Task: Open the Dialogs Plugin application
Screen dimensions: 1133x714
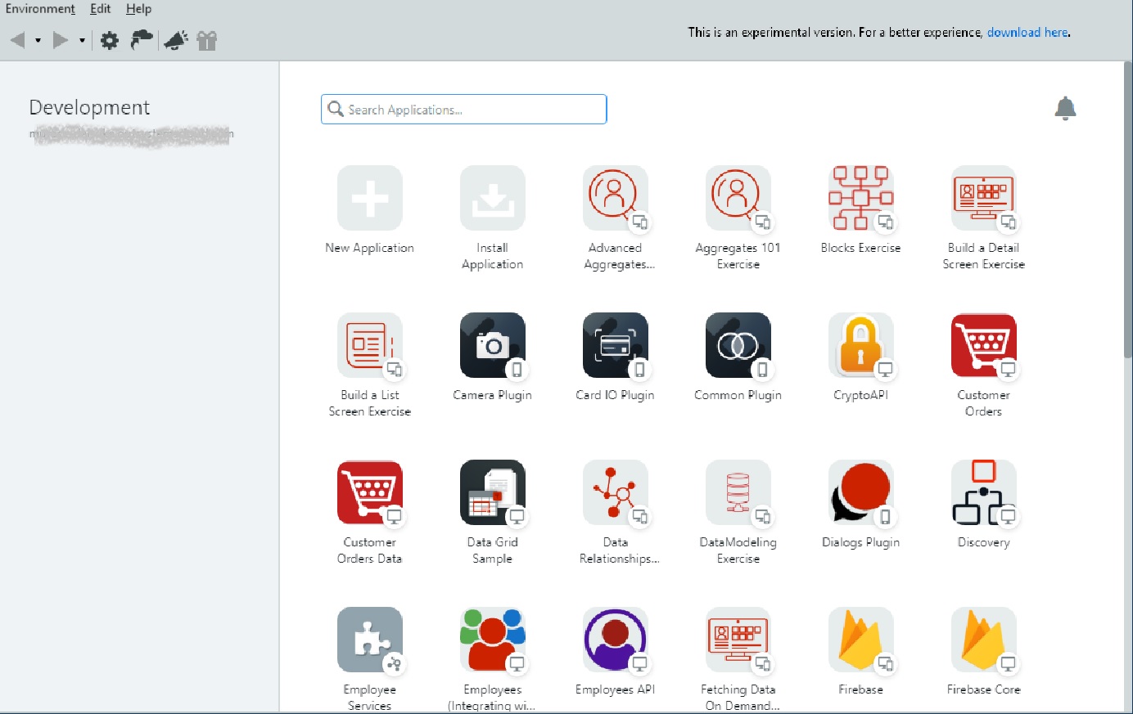Action: point(860,492)
